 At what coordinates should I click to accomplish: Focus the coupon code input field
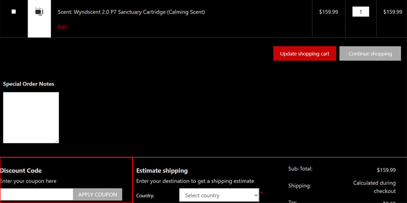click(x=37, y=194)
